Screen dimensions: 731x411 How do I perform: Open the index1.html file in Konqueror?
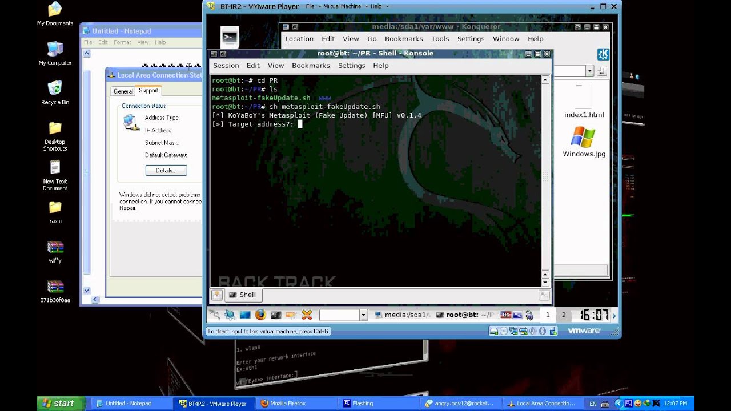(x=584, y=102)
